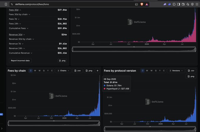Open Brave Rewards triangle icon

coord(147,4)
